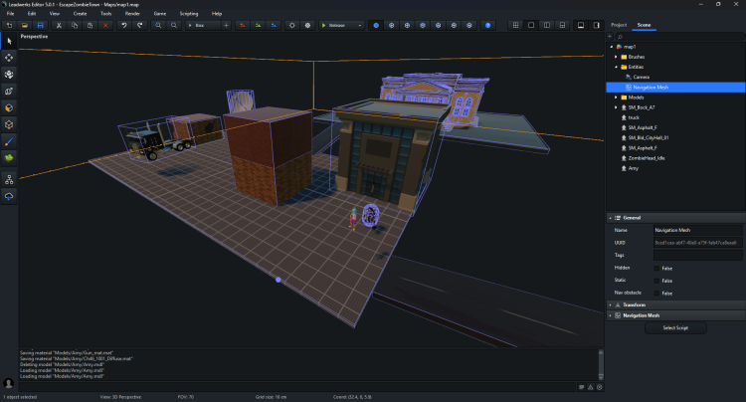Screen dimensions: 746x402
Task: Enable the Nav obstacle checkbox
Action: pyautogui.click(x=656, y=293)
